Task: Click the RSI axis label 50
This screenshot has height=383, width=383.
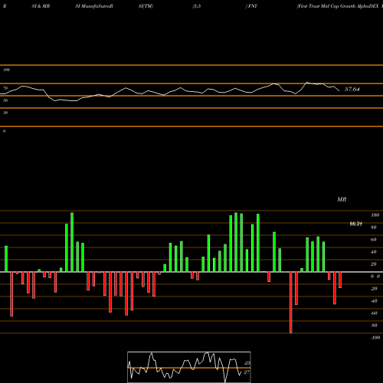Action: 5,100
